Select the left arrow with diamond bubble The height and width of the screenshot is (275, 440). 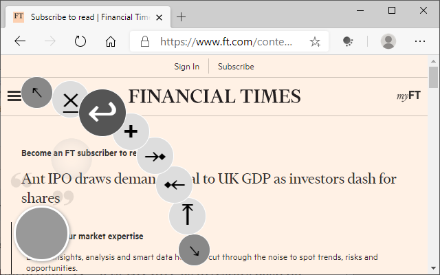[174, 185]
